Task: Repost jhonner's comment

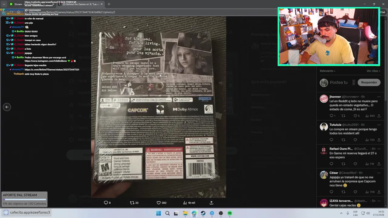Action: [343, 116]
